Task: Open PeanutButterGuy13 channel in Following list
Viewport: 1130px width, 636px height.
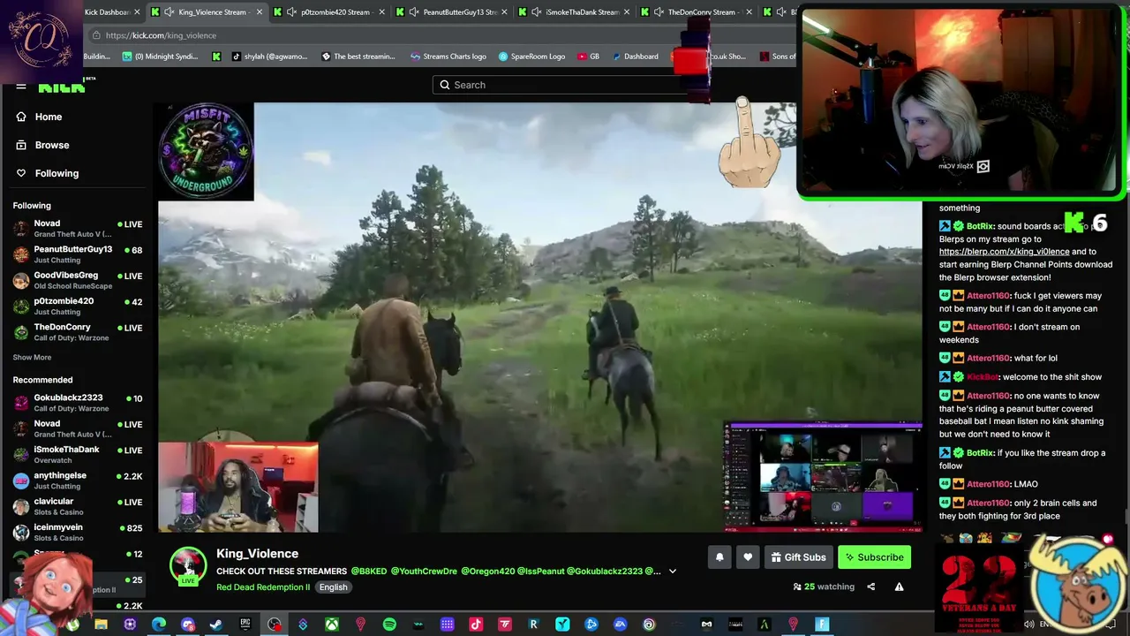Action: (78, 254)
